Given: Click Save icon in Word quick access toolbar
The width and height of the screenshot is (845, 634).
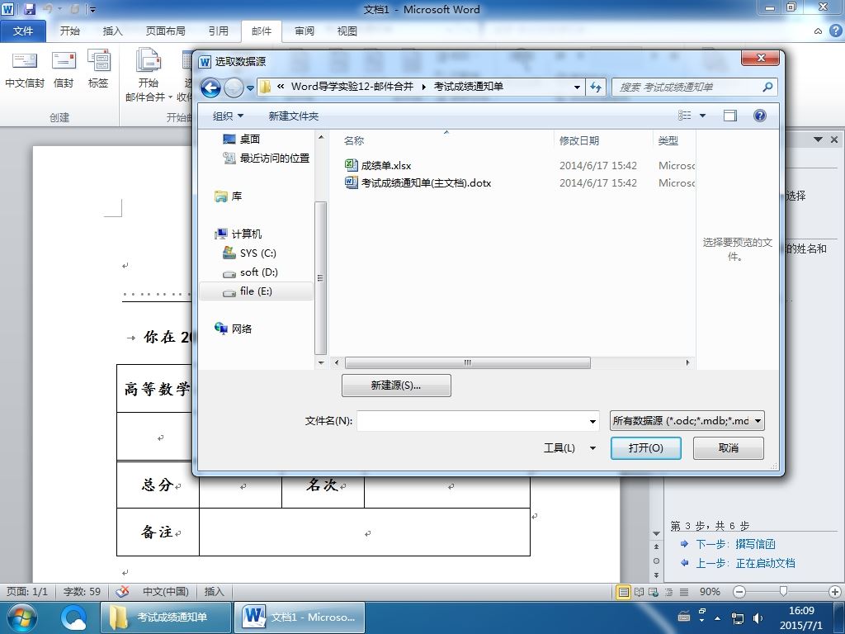Looking at the screenshot, I should 29,9.
